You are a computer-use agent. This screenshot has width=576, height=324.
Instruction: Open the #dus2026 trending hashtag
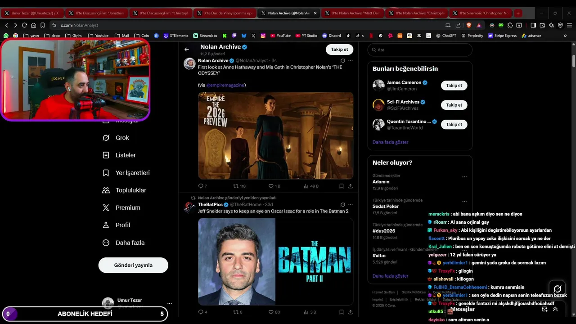click(x=384, y=231)
